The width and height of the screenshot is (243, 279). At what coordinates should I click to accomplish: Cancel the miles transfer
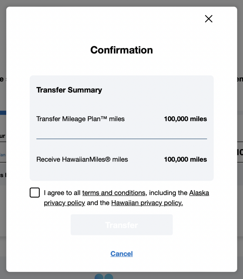coord(122,254)
